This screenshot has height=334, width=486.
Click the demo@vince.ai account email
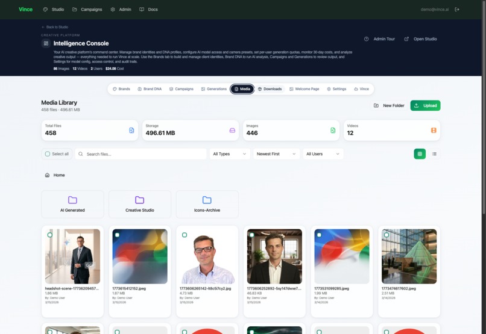(435, 10)
